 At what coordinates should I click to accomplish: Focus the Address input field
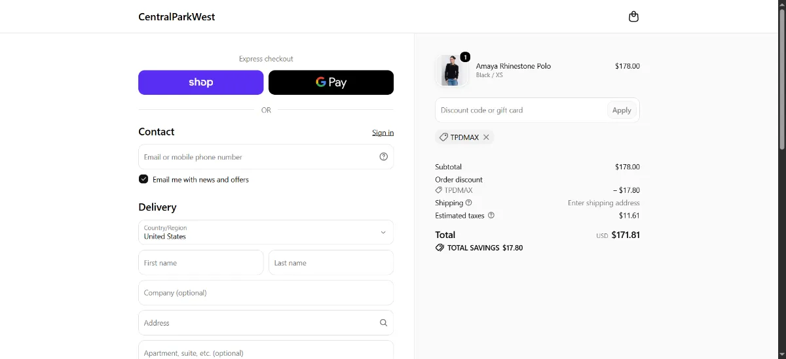[x=266, y=322]
